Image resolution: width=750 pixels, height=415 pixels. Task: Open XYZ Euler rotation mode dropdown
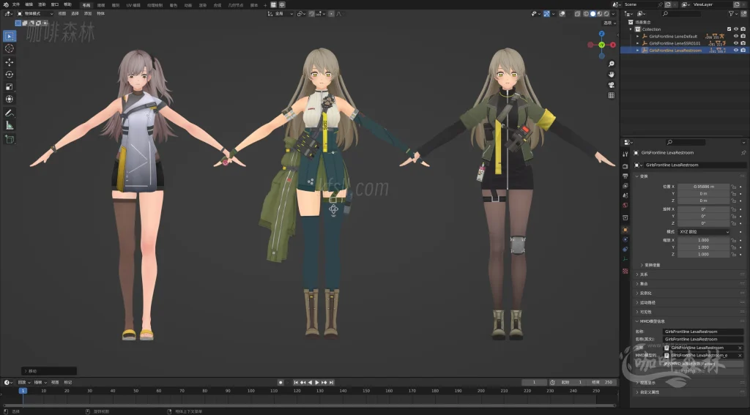pyautogui.click(x=704, y=231)
